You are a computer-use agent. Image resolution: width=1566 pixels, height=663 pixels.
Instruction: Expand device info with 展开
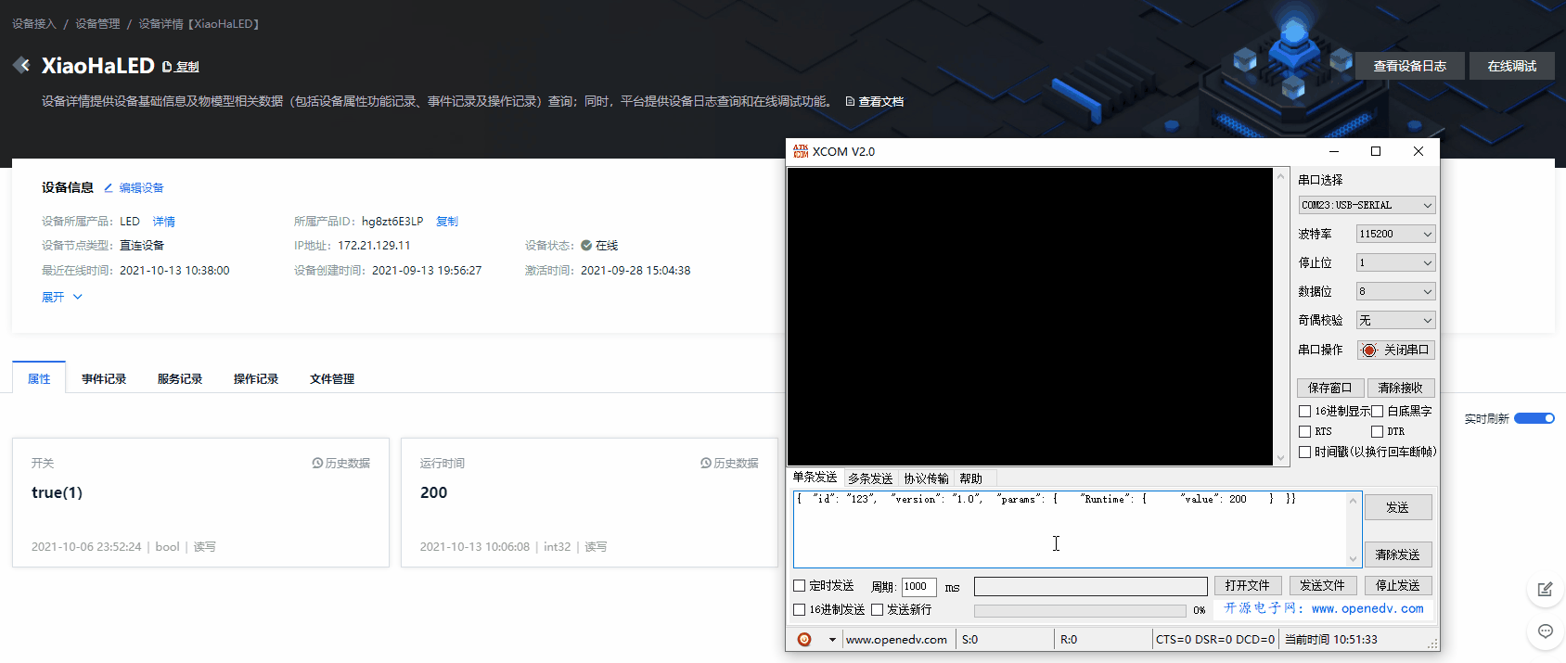pyautogui.click(x=61, y=297)
